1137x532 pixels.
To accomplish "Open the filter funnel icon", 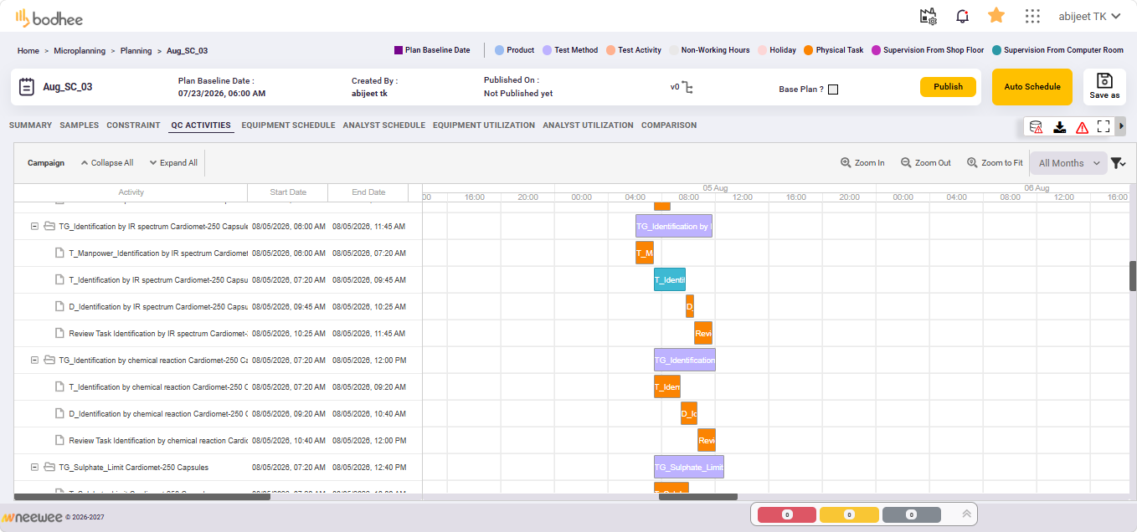I will (x=1117, y=163).
